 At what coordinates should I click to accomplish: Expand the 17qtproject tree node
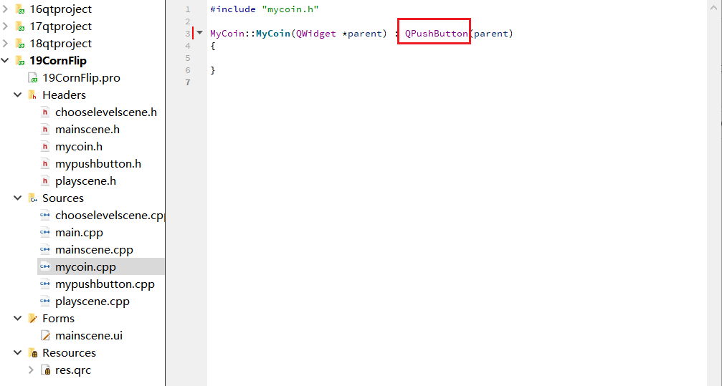click(5, 26)
